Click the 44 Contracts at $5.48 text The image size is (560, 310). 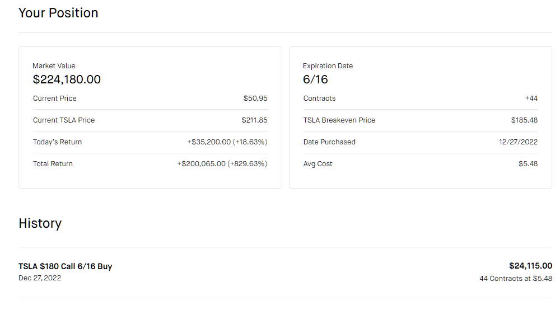pyautogui.click(x=515, y=278)
